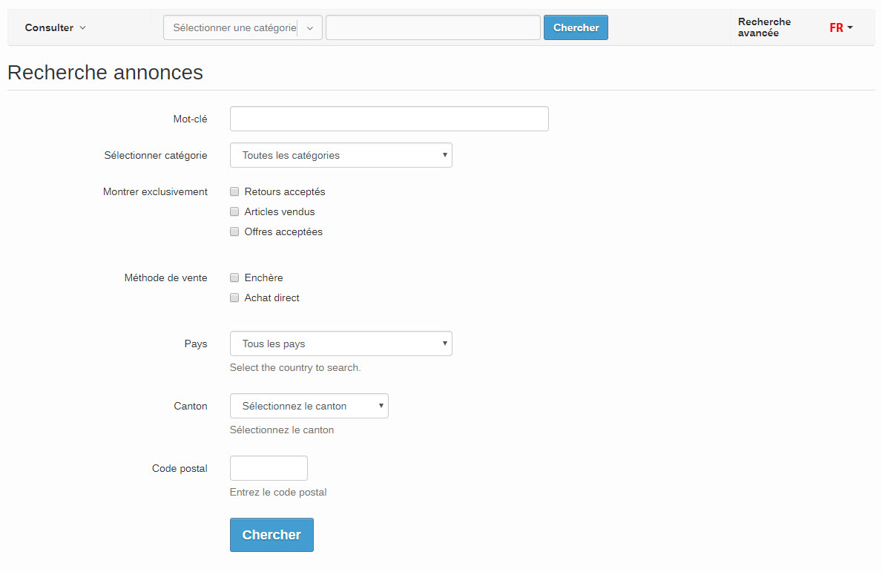
Task: Open the top bar category selector dropdown
Action: pos(243,27)
